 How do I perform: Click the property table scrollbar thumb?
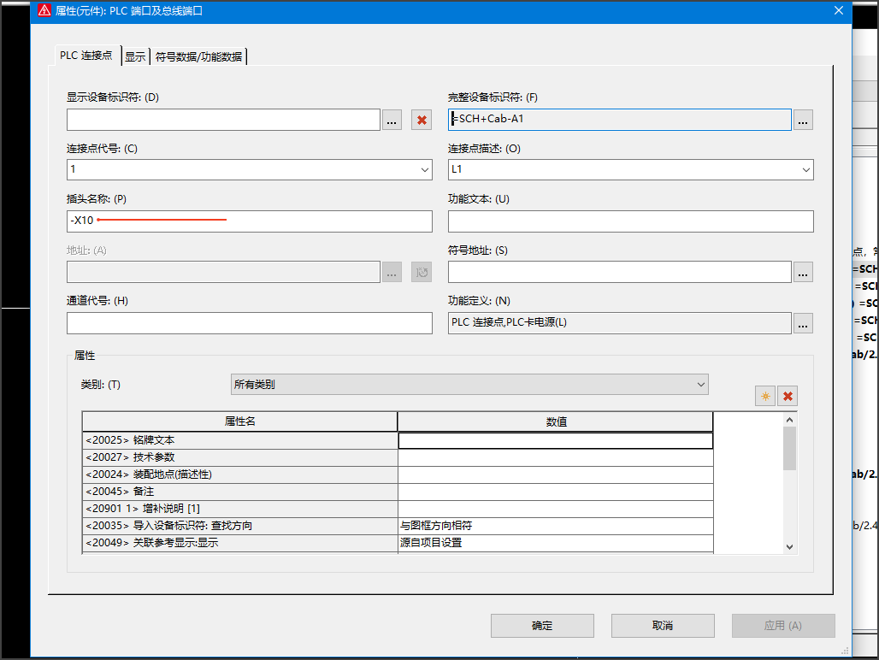tap(789, 448)
